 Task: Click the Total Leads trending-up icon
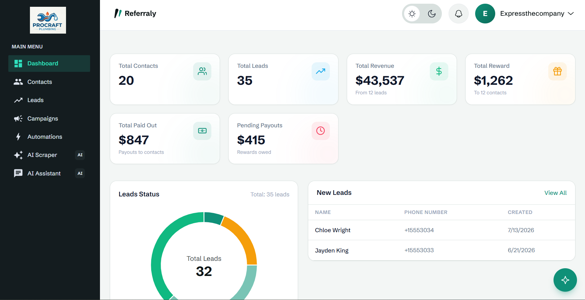point(321,72)
